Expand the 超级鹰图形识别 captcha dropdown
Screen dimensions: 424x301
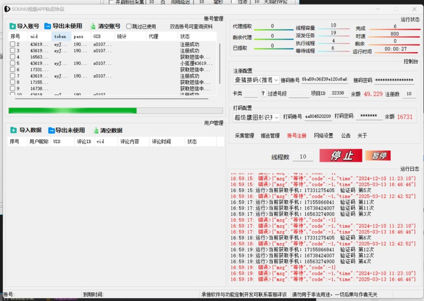point(277,117)
